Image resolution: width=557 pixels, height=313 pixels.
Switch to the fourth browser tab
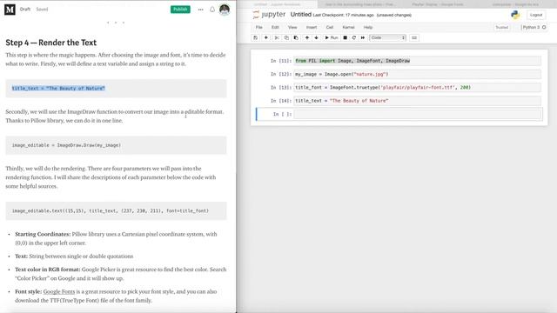pos(515,4)
